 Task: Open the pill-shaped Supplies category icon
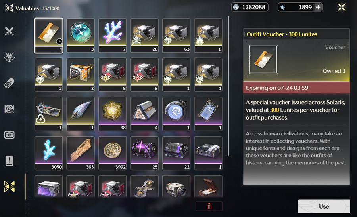tap(10, 83)
